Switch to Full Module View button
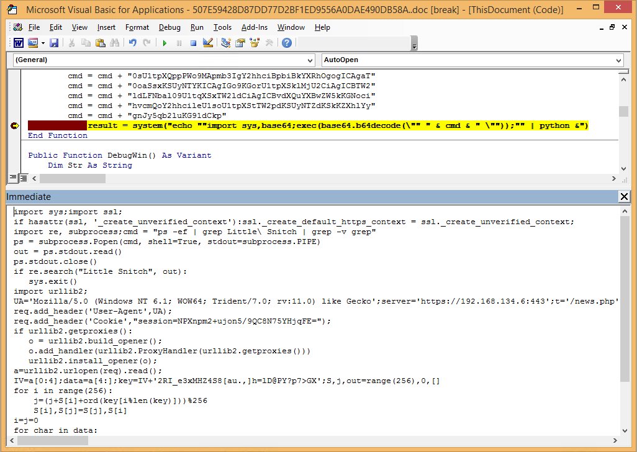Image resolution: width=637 pixels, height=452 pixels. 23,178
